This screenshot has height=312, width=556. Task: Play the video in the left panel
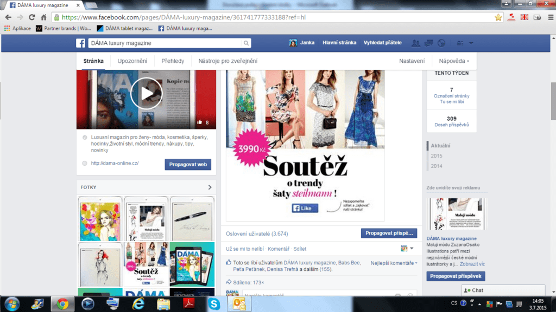pos(146,93)
